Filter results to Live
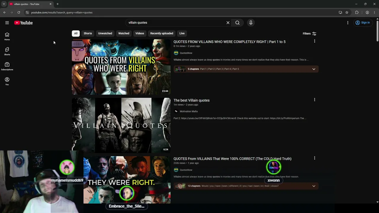The height and width of the screenshot is (213, 379). 182,33
